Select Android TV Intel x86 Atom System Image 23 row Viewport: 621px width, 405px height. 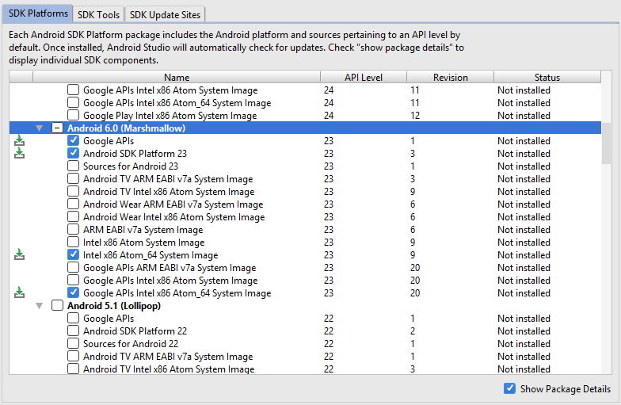pyautogui.click(x=169, y=192)
